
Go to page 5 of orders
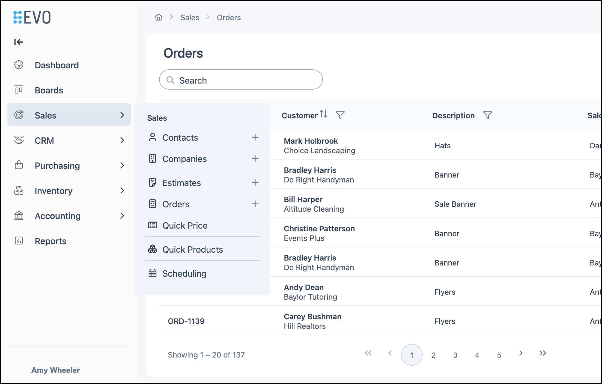[499, 355]
